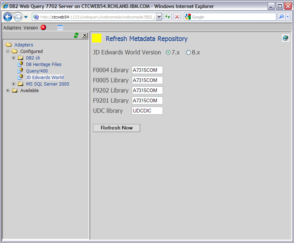Click the Internet Explorer title bar icon
294x243 pixels.
[x=5, y=6]
